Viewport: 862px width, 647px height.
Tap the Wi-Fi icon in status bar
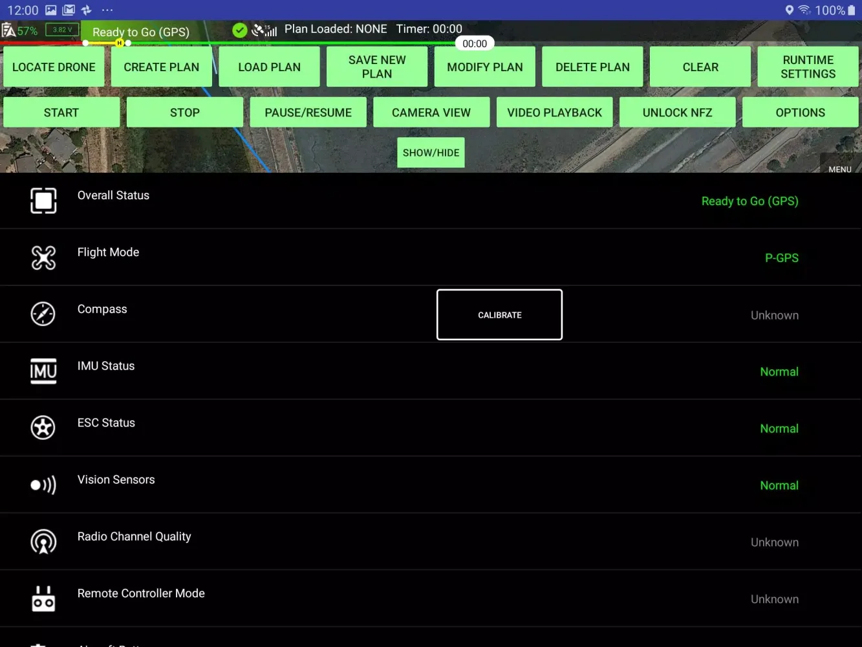point(804,10)
